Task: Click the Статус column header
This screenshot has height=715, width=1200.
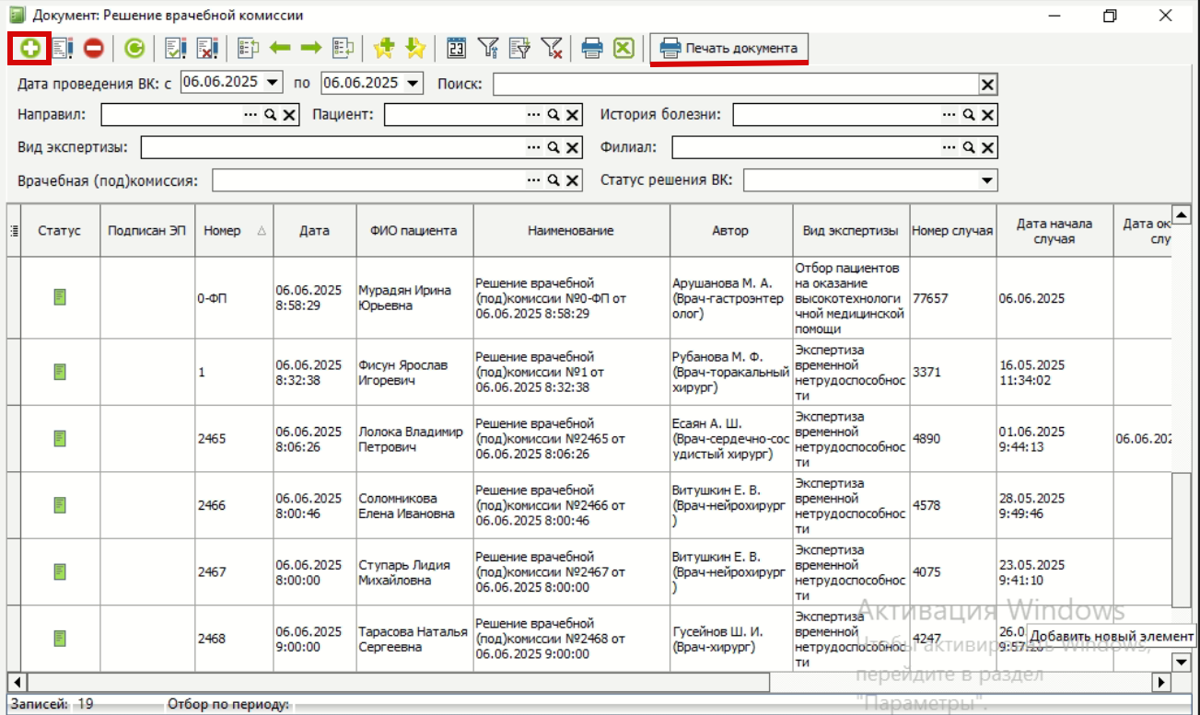Action: (x=59, y=231)
